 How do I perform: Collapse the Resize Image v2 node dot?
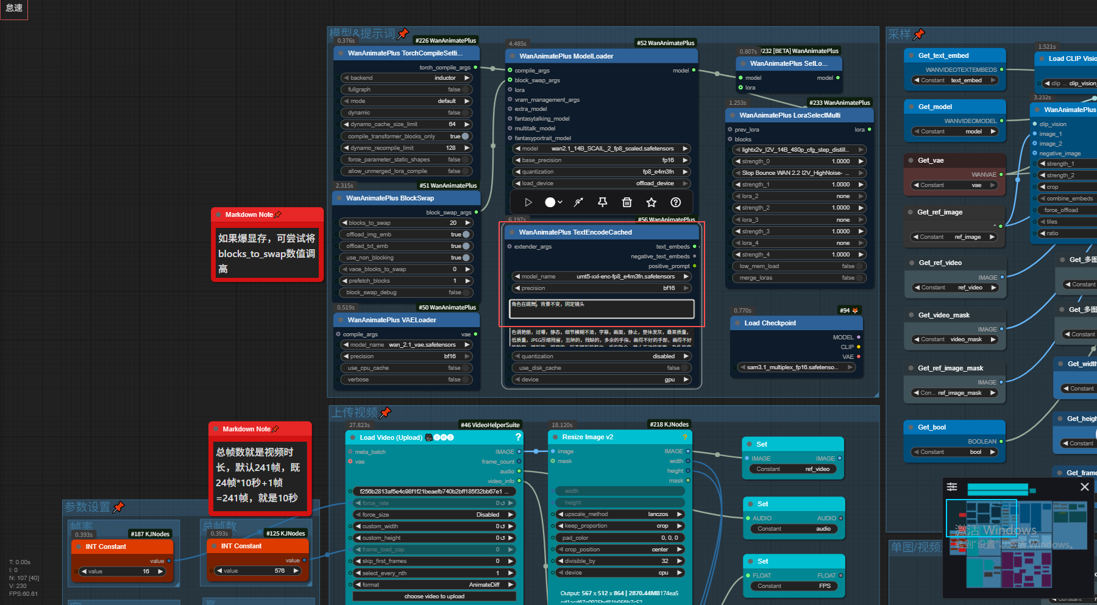555,437
